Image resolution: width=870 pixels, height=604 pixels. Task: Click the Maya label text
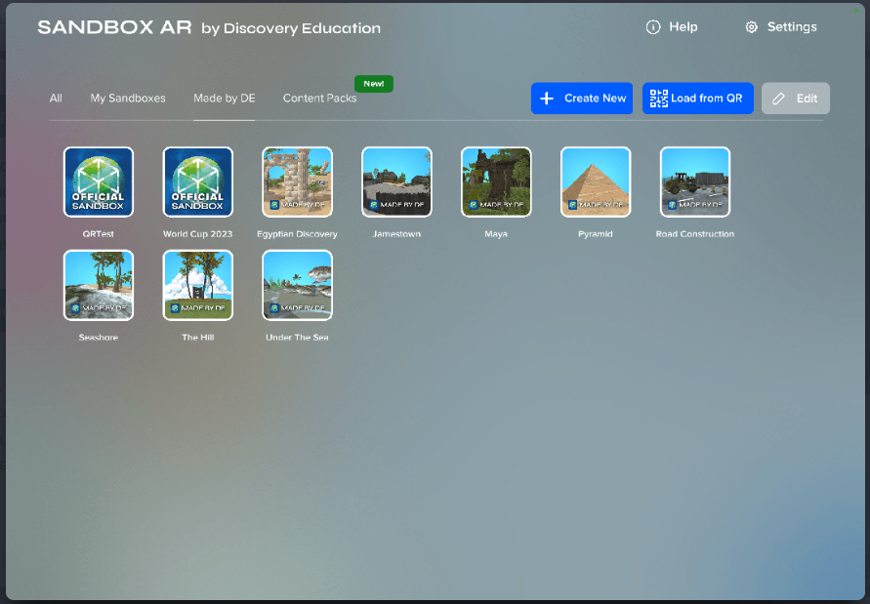coord(496,234)
